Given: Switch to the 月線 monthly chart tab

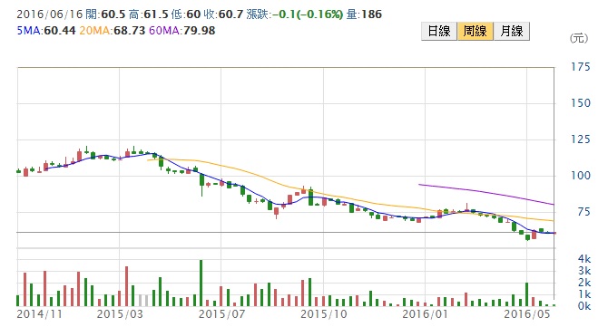Looking at the screenshot, I should click(x=512, y=31).
